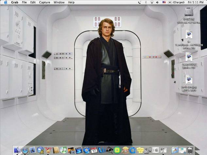Viewport: 207px width, 155px height.
Task: Open Mail stamp icon in Dock
Action: [32, 150]
